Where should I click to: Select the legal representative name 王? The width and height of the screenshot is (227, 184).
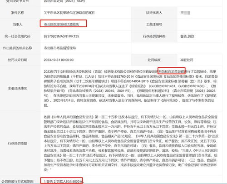pyautogui.click(x=182, y=13)
